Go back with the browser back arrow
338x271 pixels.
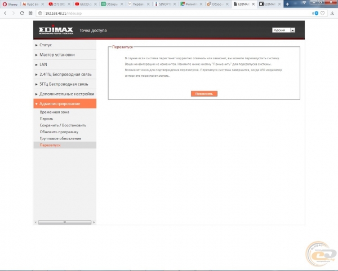[x=6, y=13]
